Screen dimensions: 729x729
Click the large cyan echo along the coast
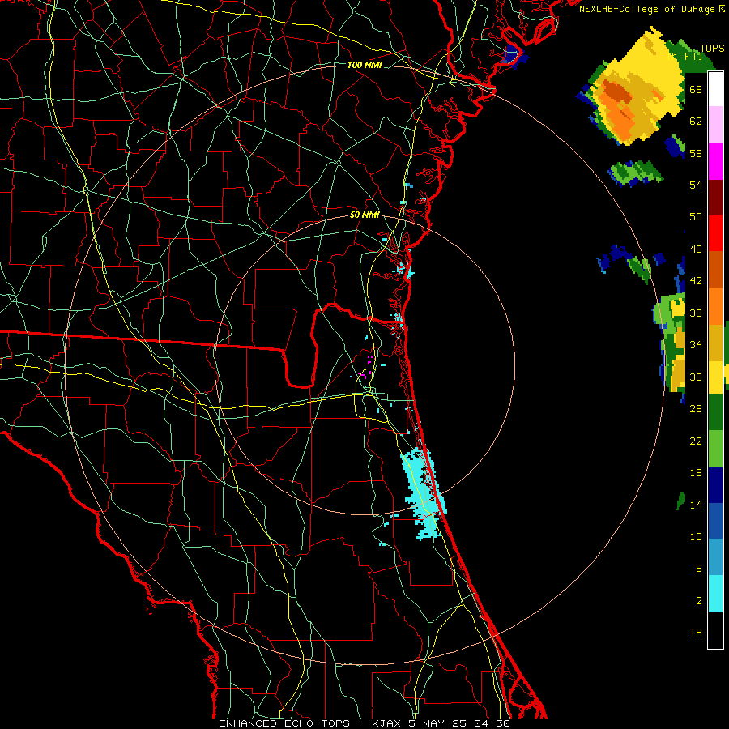(x=423, y=492)
